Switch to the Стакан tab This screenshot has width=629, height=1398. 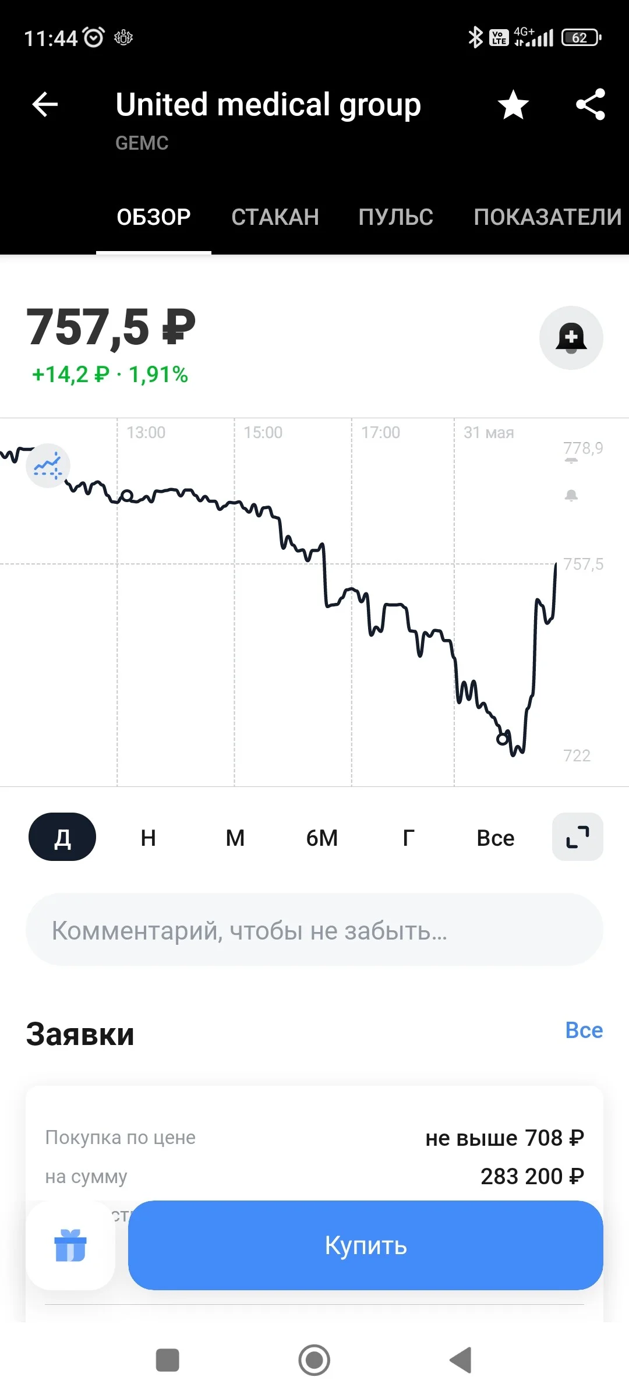[x=275, y=217]
